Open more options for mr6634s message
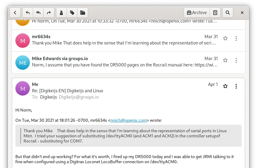 point(236,38)
